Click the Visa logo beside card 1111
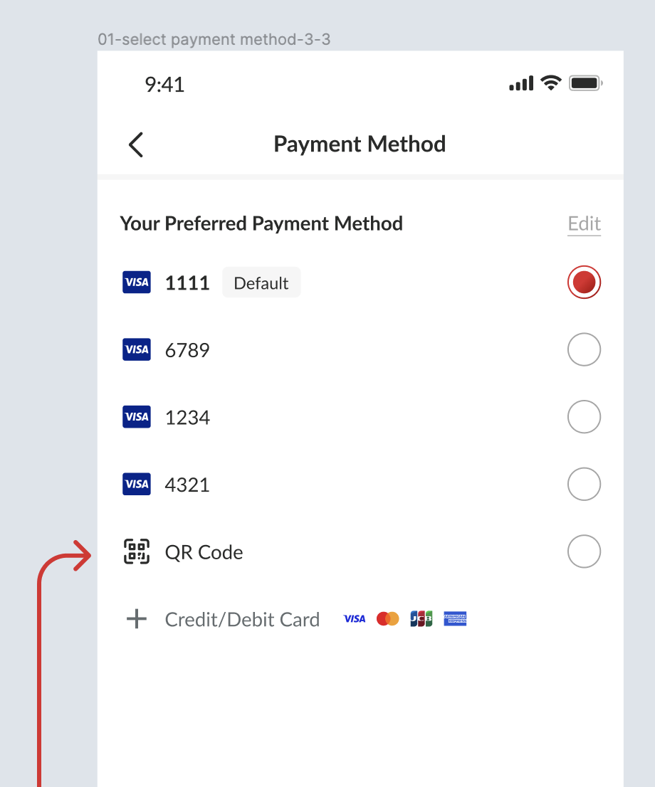Image resolution: width=655 pixels, height=787 pixels. point(137,282)
